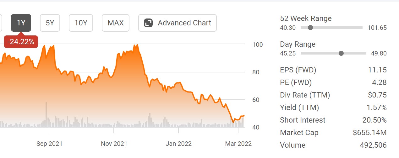Select the 10Y chart range
This screenshot has height=158, width=399.
coord(81,23)
